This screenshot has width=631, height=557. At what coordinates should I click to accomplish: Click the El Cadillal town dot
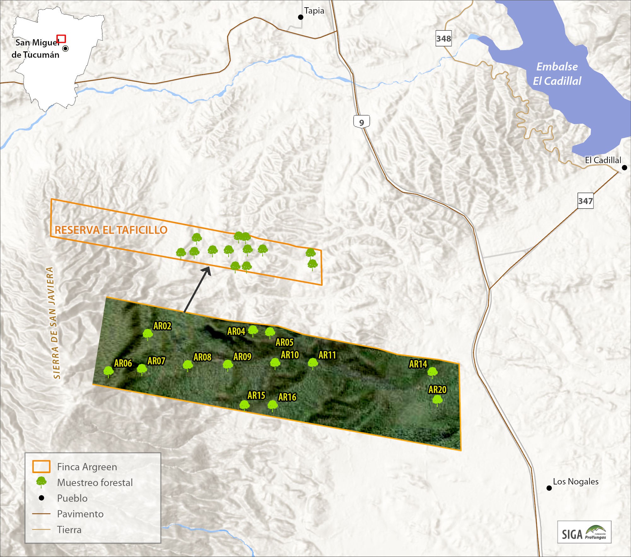click(624, 167)
